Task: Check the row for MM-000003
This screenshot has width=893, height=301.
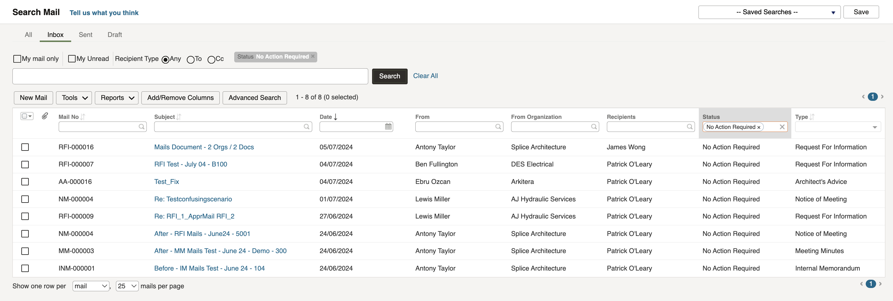Action: [x=25, y=251]
